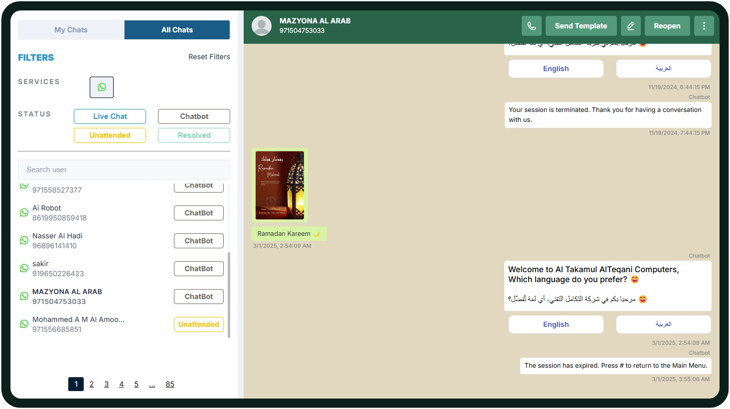Click WhatsApp icon next to sakir
This screenshot has width=730, height=409.
tap(24, 268)
